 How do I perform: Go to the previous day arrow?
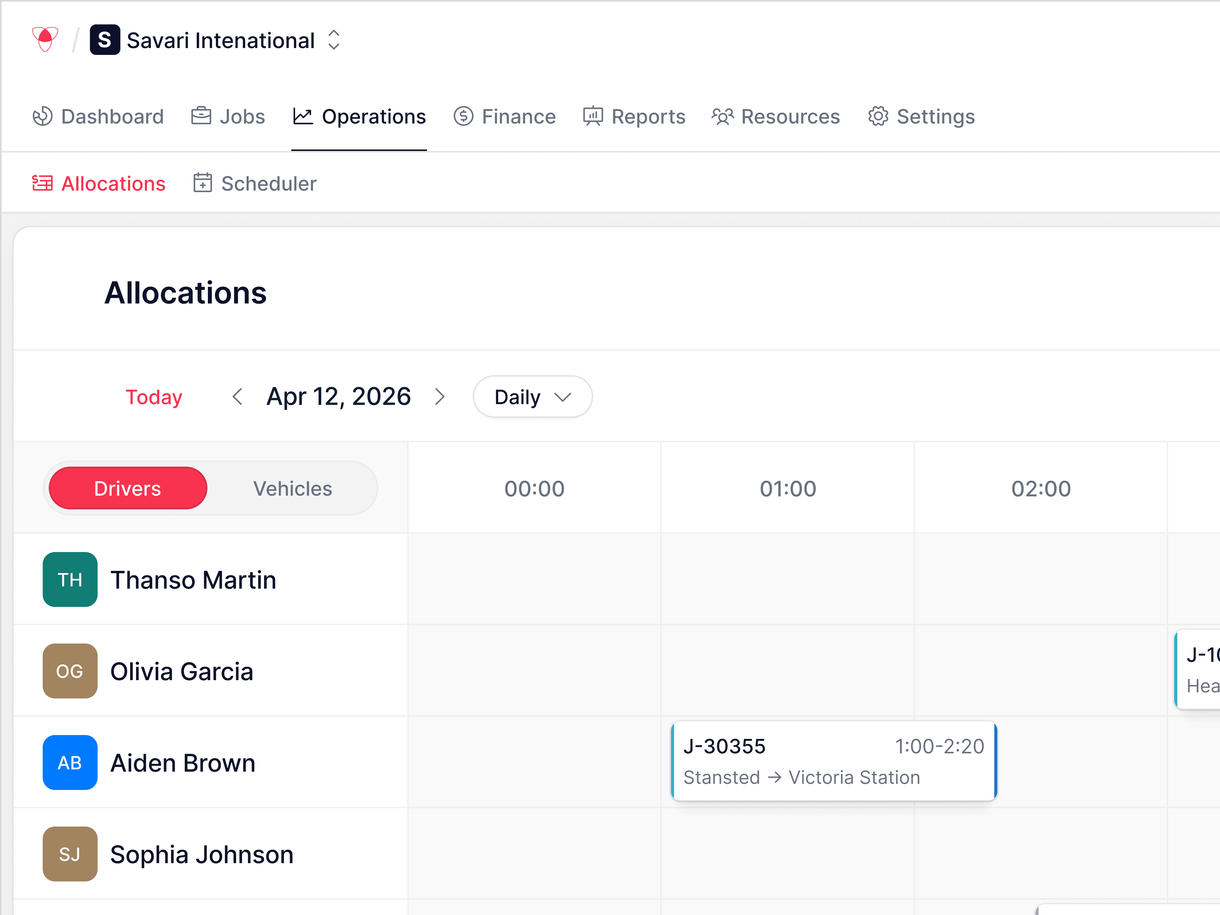(238, 397)
